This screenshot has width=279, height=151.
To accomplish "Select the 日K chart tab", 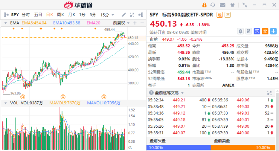I will (x=49, y=15).
